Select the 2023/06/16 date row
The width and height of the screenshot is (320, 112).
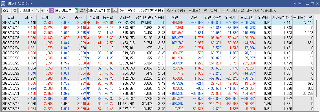[158, 109]
